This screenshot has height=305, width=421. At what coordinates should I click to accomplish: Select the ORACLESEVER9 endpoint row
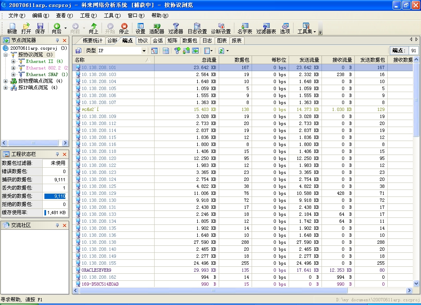pyautogui.click(x=97, y=270)
